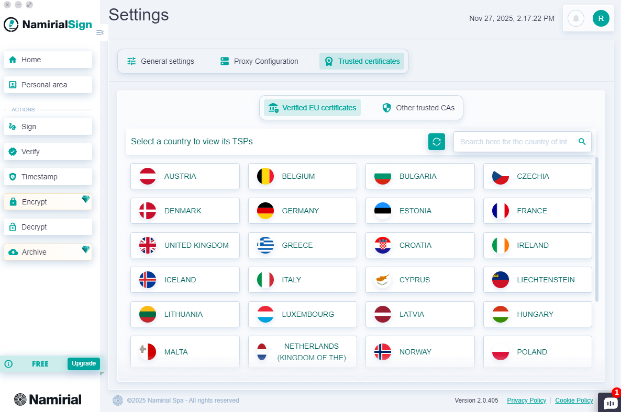Go to Personal area

48,84
